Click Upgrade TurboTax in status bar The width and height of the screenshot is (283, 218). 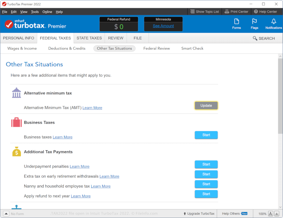pos(199,214)
